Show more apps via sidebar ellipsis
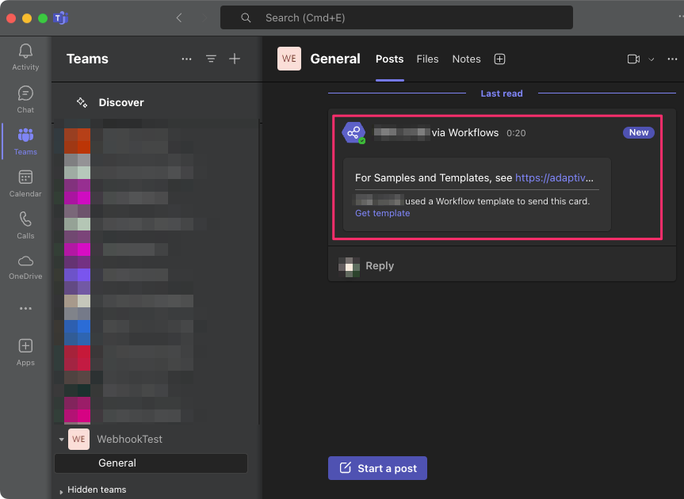 (x=25, y=309)
